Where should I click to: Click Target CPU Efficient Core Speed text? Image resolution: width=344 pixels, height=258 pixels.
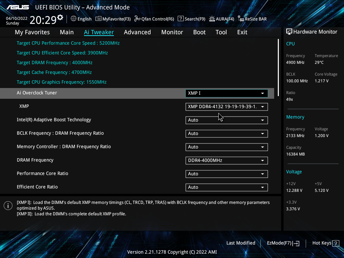(62, 53)
